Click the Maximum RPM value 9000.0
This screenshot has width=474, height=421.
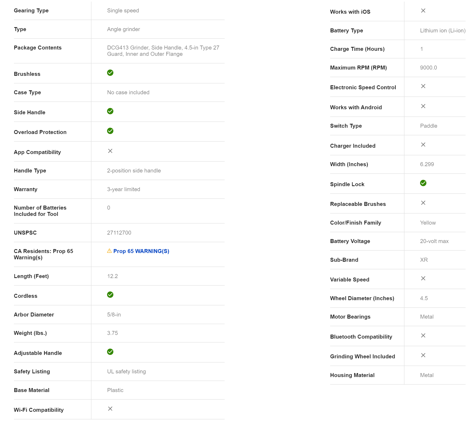point(428,68)
